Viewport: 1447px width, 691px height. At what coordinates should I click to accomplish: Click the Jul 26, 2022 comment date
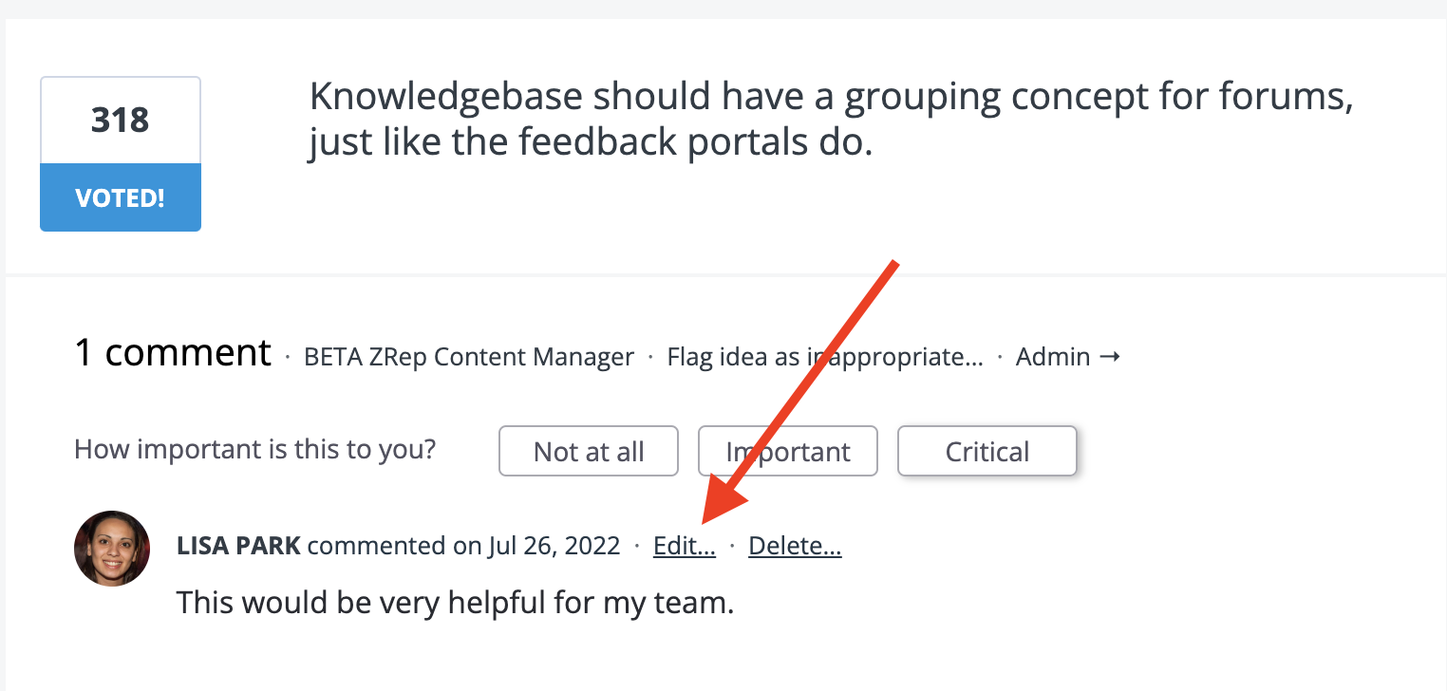(554, 546)
